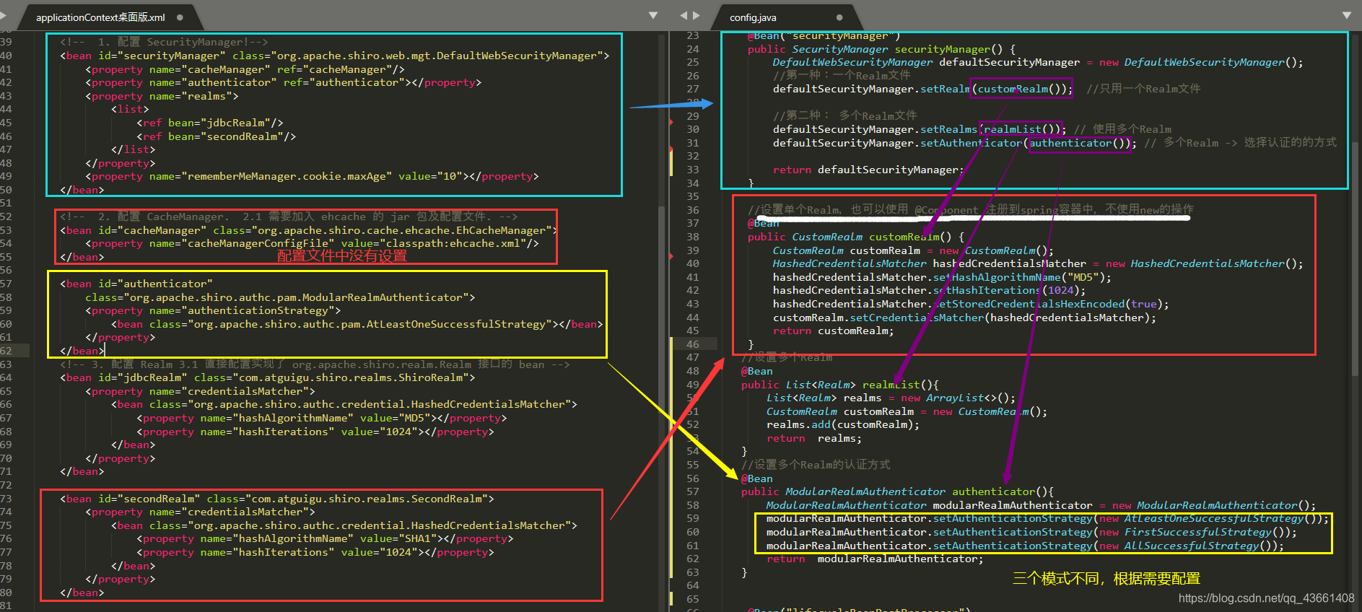Click line number 24 in config.java gutter

point(693,49)
